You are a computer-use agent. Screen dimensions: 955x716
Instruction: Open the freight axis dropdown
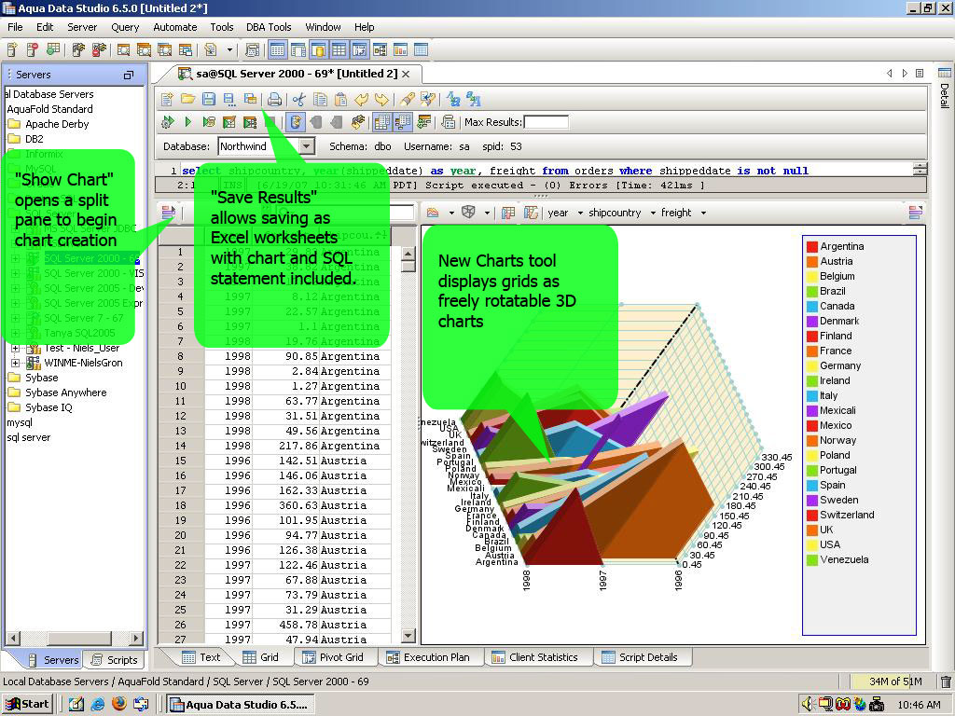coord(703,213)
